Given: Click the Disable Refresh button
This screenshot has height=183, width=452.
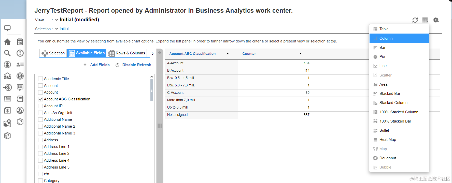Looking at the screenshot, I should (136, 65).
